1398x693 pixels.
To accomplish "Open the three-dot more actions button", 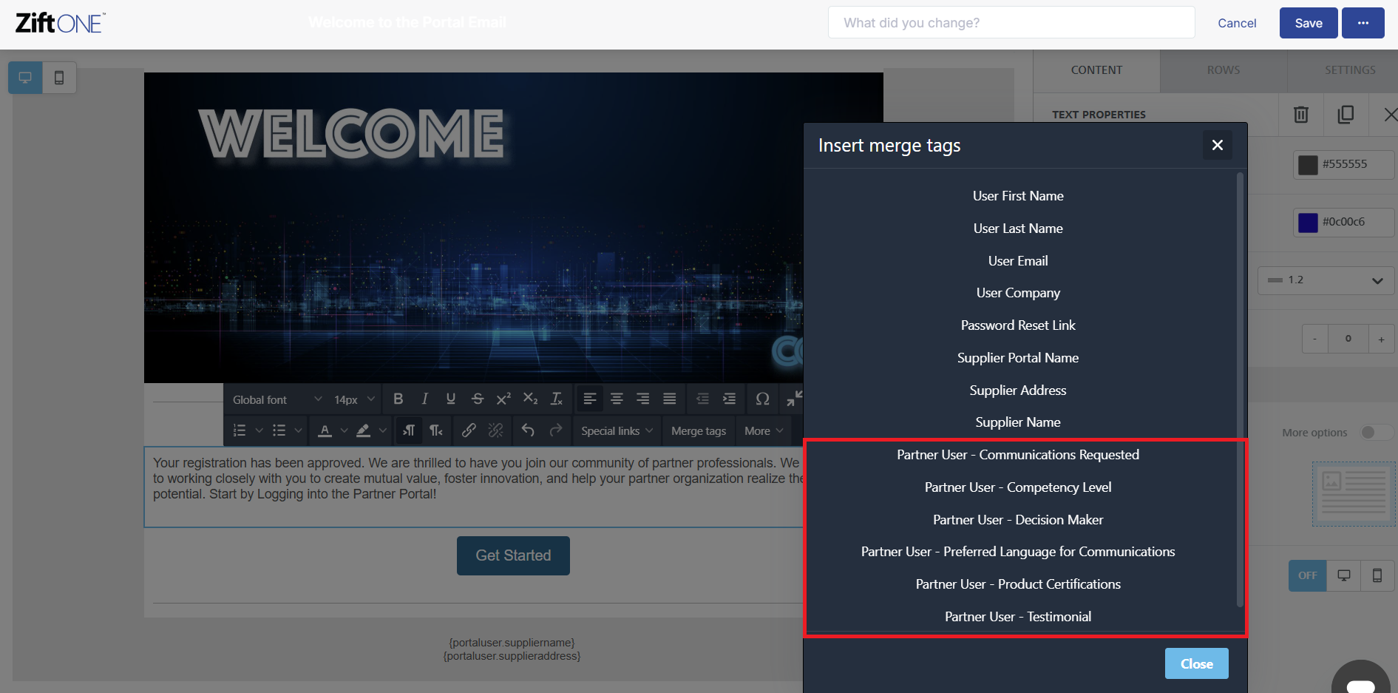I will (1363, 23).
